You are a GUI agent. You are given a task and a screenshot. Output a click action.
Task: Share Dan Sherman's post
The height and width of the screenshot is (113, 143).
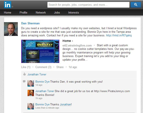point(60,67)
